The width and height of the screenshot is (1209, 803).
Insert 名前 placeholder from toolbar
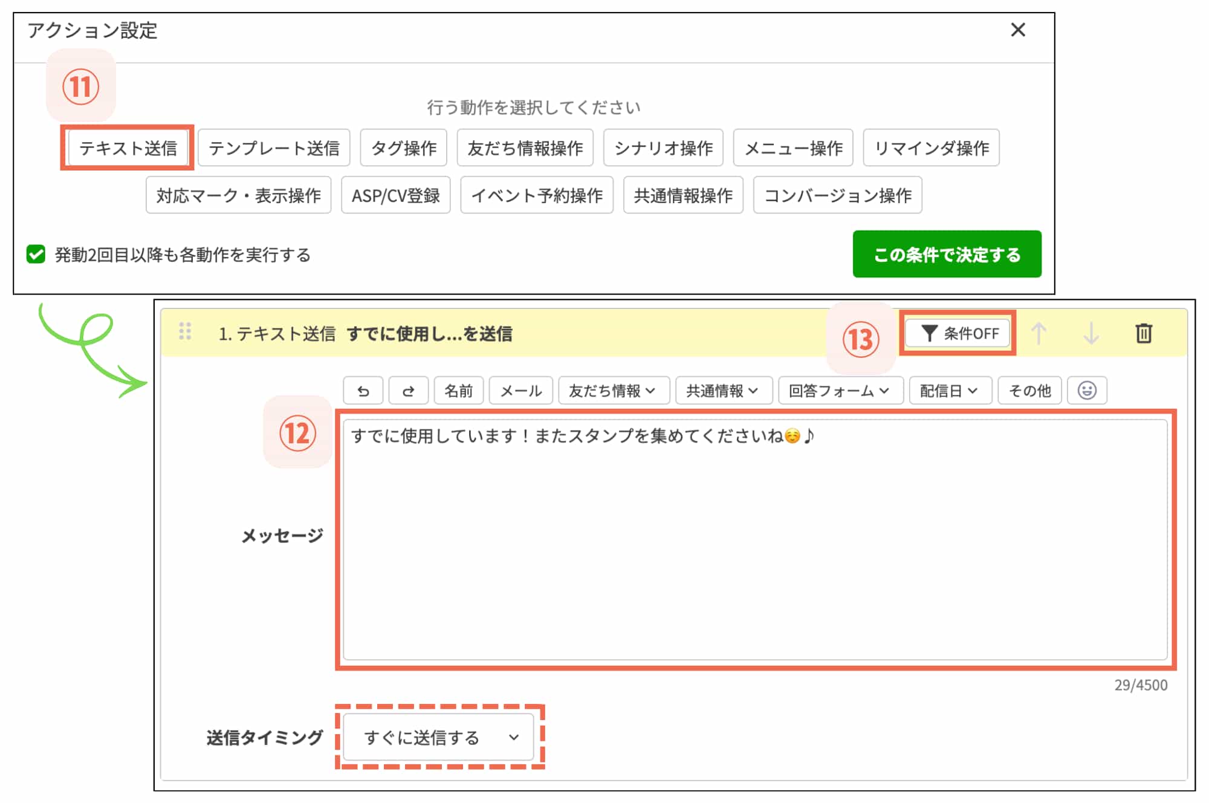click(x=458, y=390)
